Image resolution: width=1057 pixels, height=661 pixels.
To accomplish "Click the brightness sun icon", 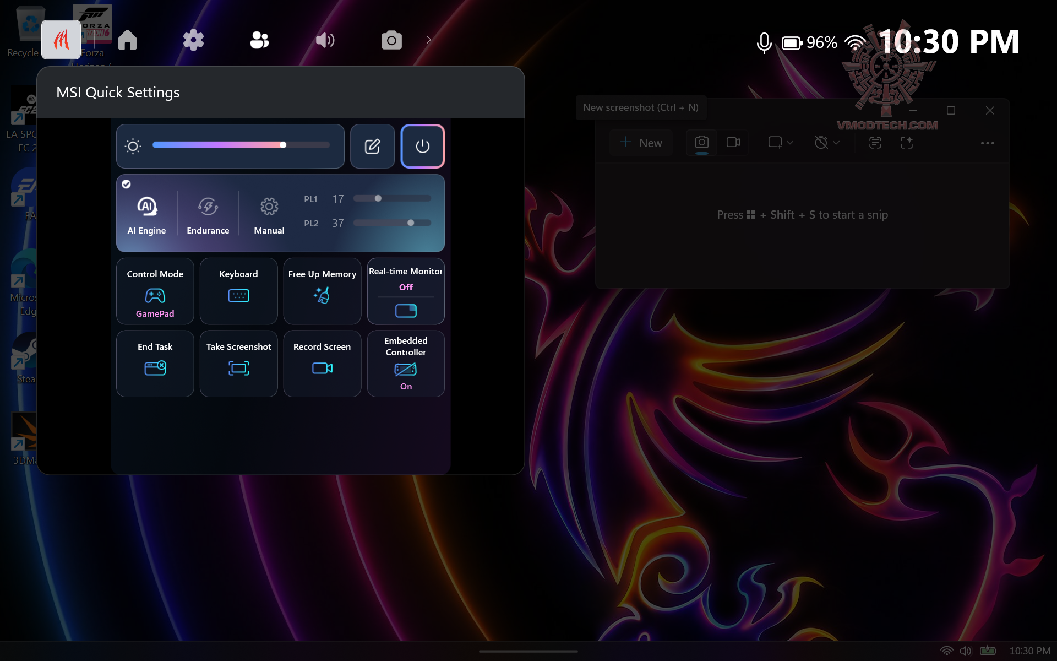I will coord(133,146).
